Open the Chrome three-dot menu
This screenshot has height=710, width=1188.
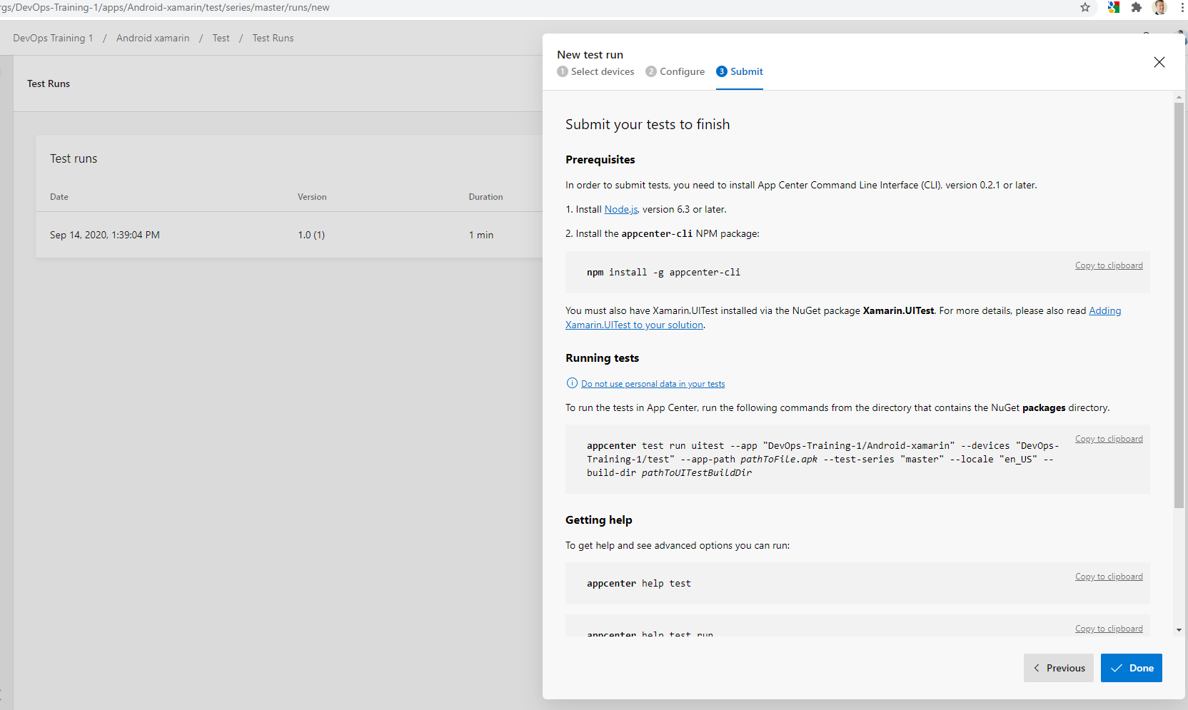click(x=1183, y=7)
